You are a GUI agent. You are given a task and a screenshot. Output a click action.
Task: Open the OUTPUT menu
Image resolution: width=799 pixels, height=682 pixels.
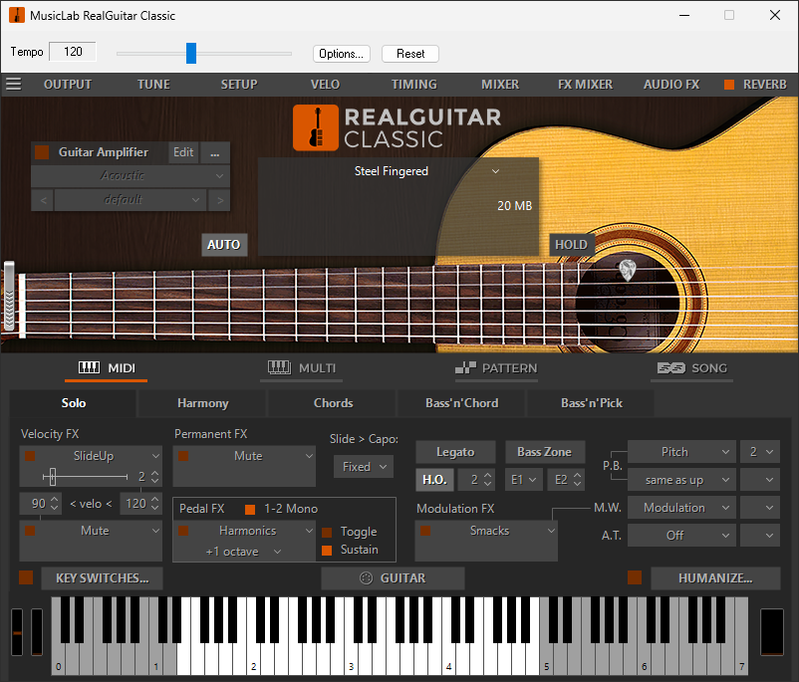point(68,85)
